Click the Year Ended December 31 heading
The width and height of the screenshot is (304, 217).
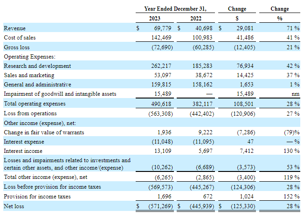(x=175, y=9)
